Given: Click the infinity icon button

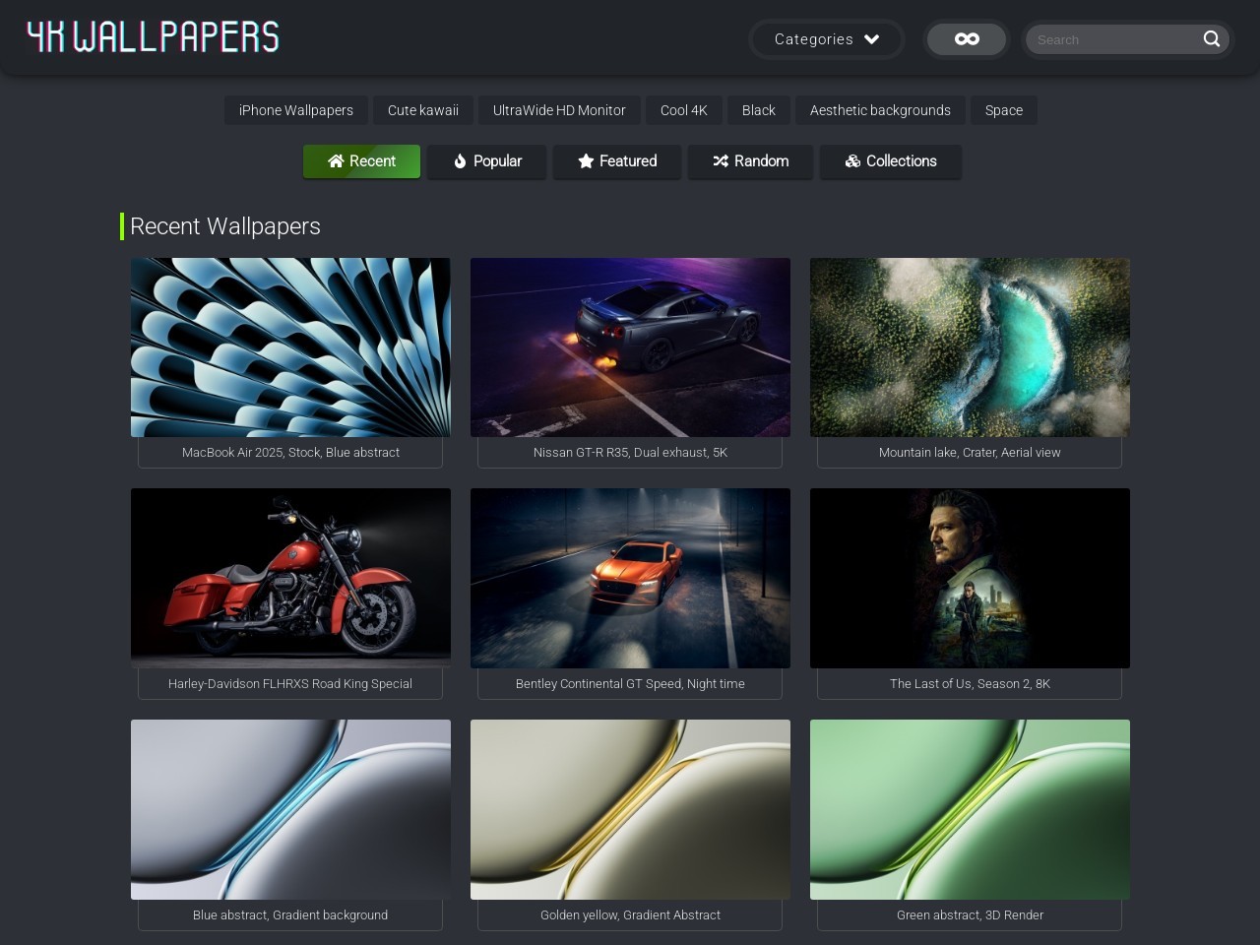Looking at the screenshot, I should pos(967,39).
